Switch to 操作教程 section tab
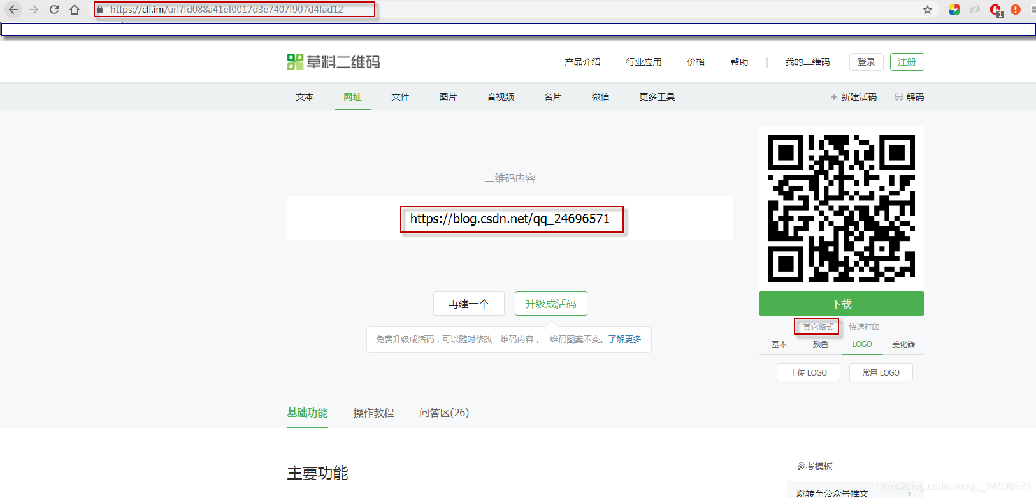Viewport: 1036px width, 498px height. click(x=373, y=413)
